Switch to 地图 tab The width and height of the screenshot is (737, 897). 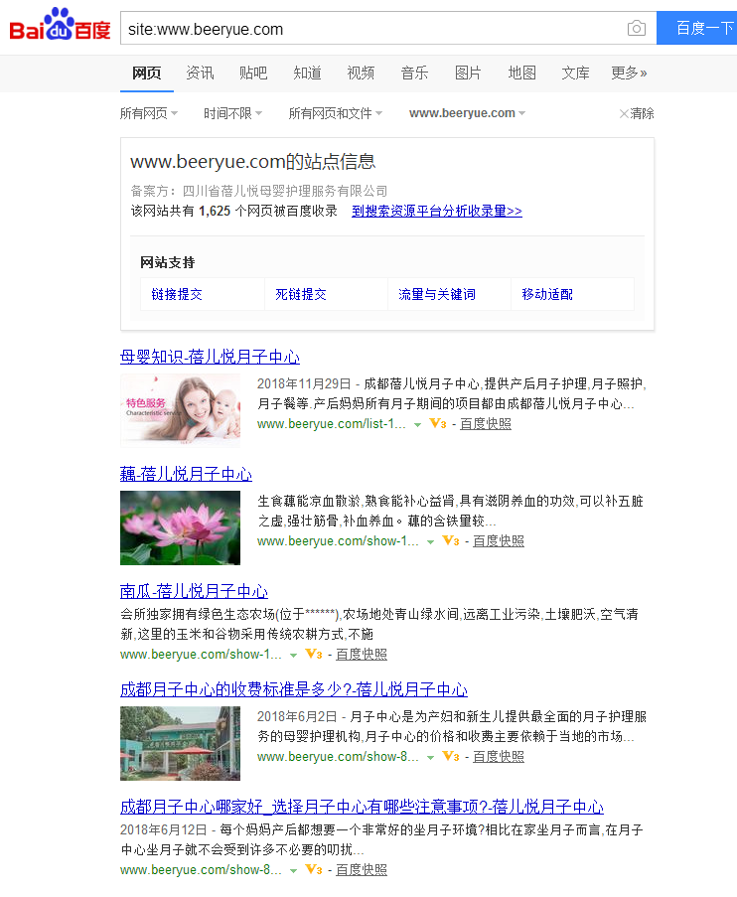pyautogui.click(x=521, y=74)
